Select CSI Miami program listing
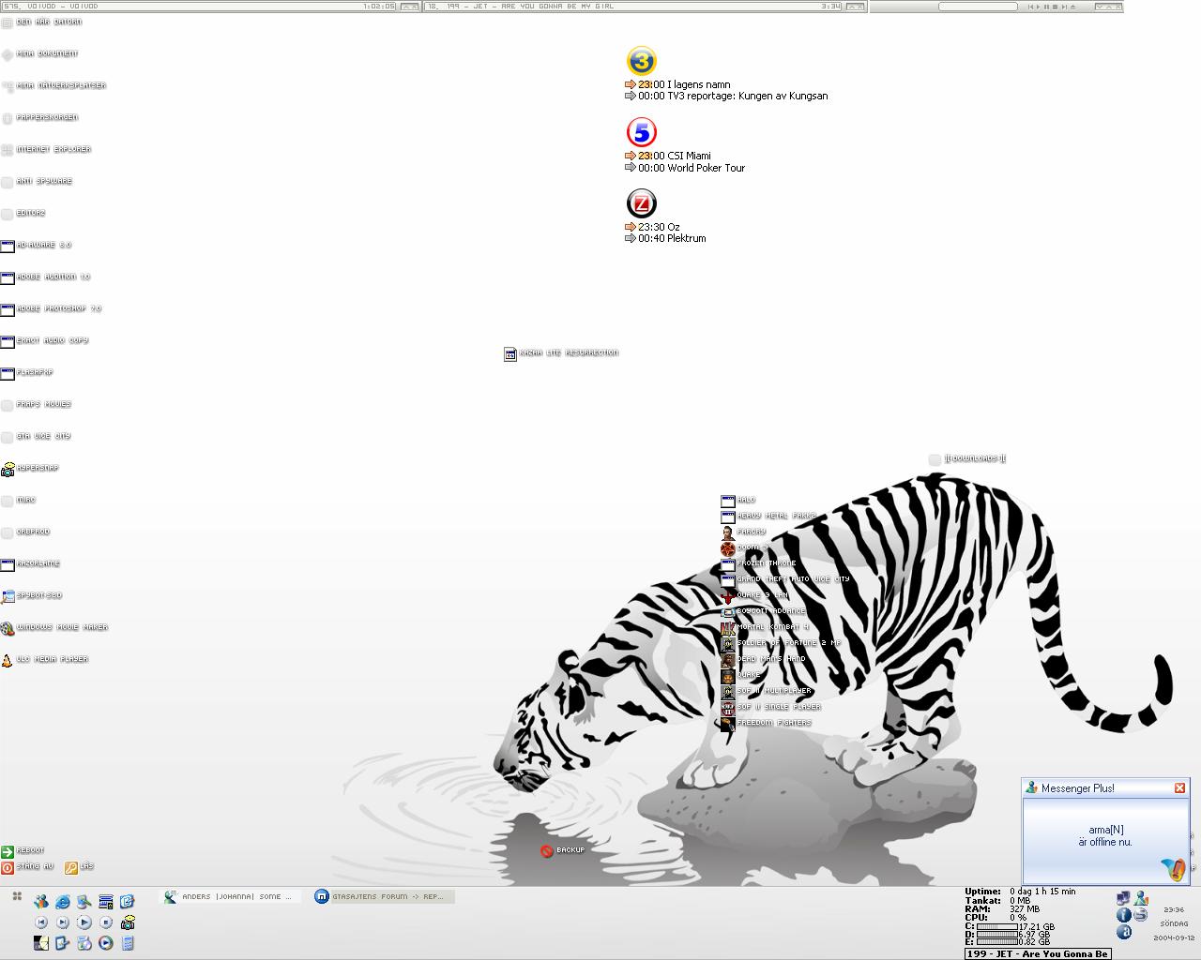The width and height of the screenshot is (1201, 960). pyautogui.click(x=668, y=156)
